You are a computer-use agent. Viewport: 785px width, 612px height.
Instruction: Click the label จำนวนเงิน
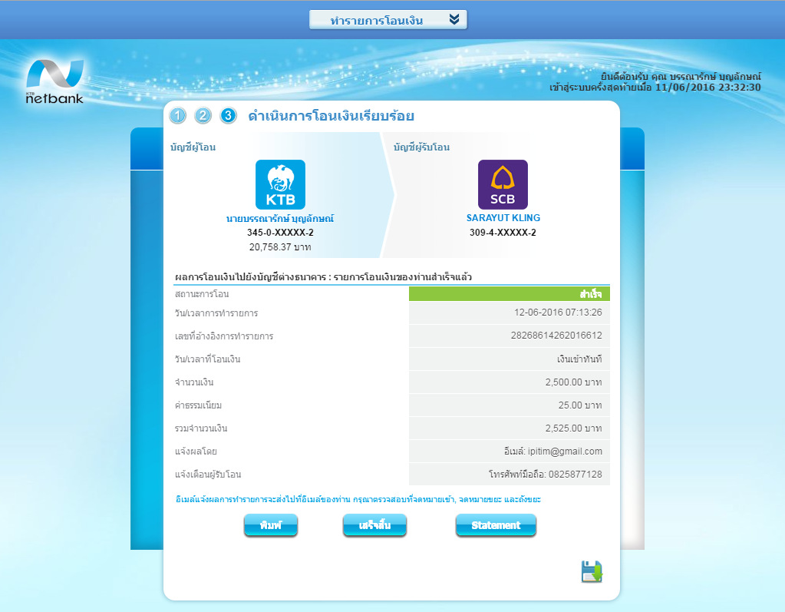pos(193,382)
